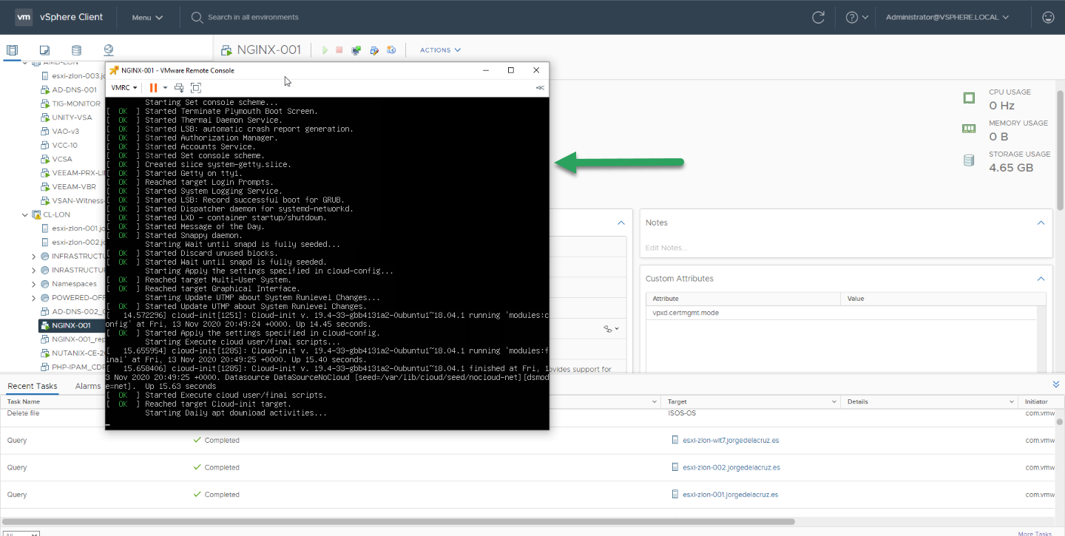Screen dimensions: 1065x536
Task: Click the smiley feedback icon
Action: coord(1048,17)
